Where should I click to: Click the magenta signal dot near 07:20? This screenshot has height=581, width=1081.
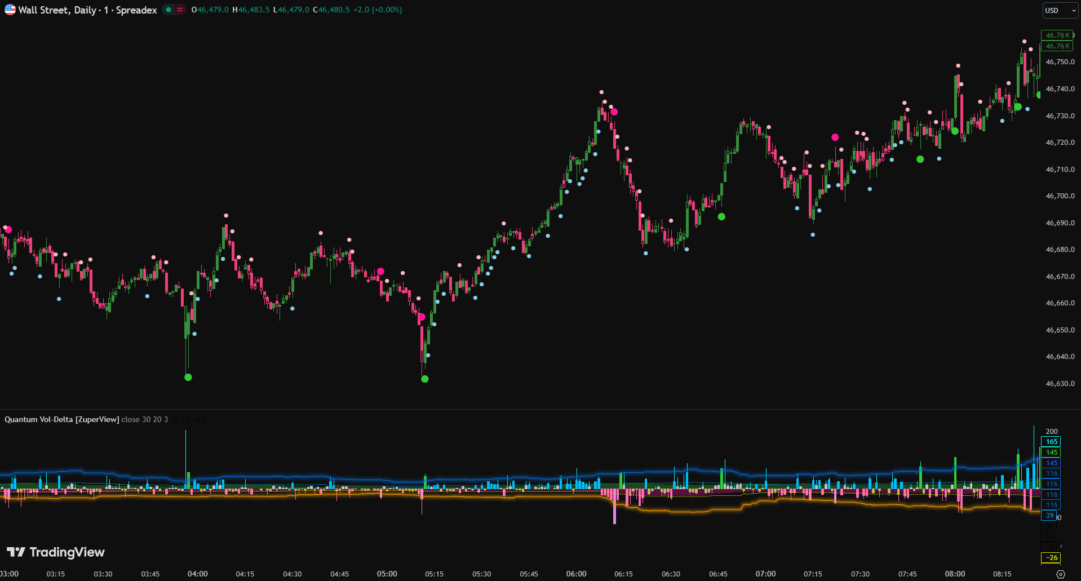click(835, 138)
